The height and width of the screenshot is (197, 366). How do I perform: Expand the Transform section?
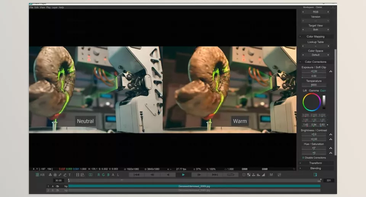point(316,163)
